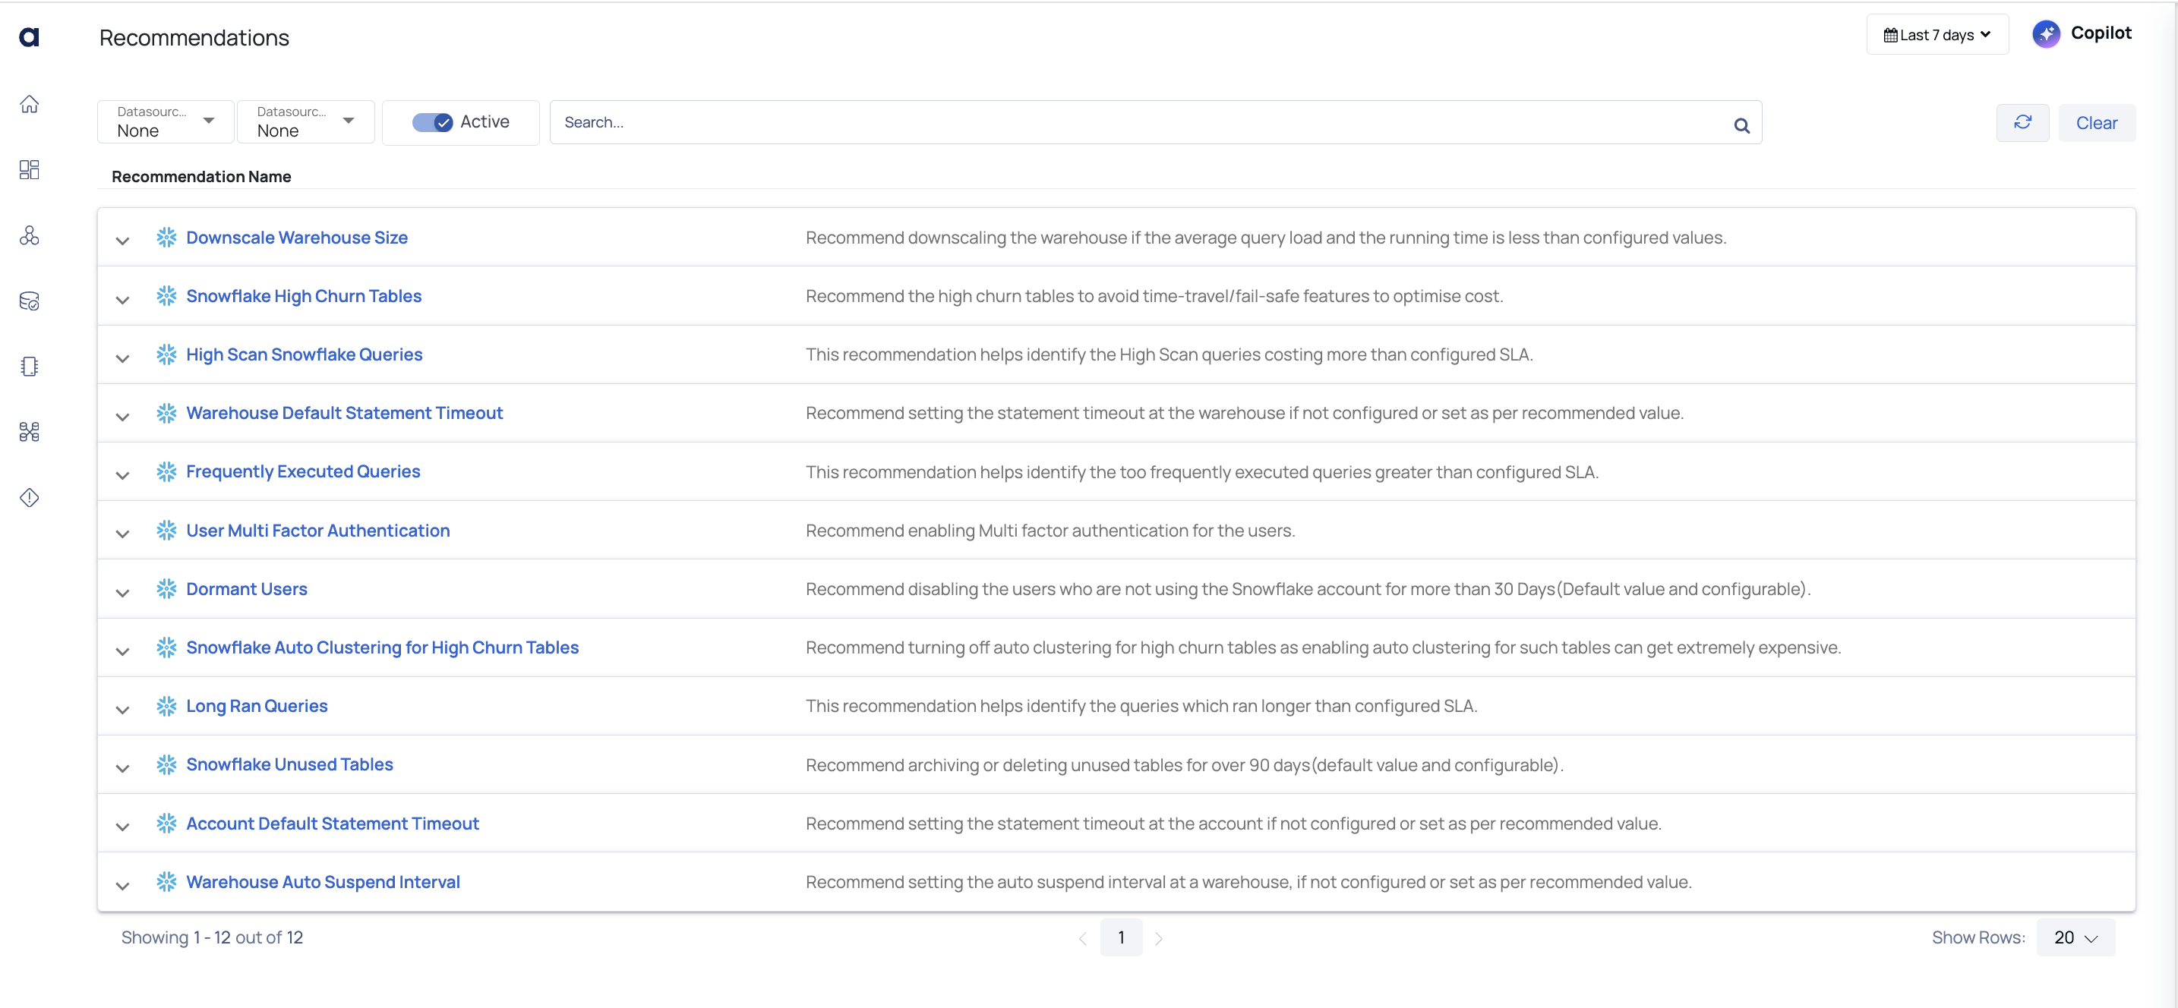Open the Show Rows 20 dropdown
The image size is (2178, 1008).
[2075, 938]
